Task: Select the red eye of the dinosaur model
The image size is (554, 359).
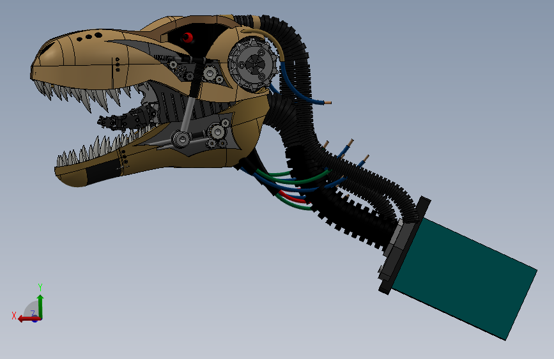Action: click(x=187, y=38)
